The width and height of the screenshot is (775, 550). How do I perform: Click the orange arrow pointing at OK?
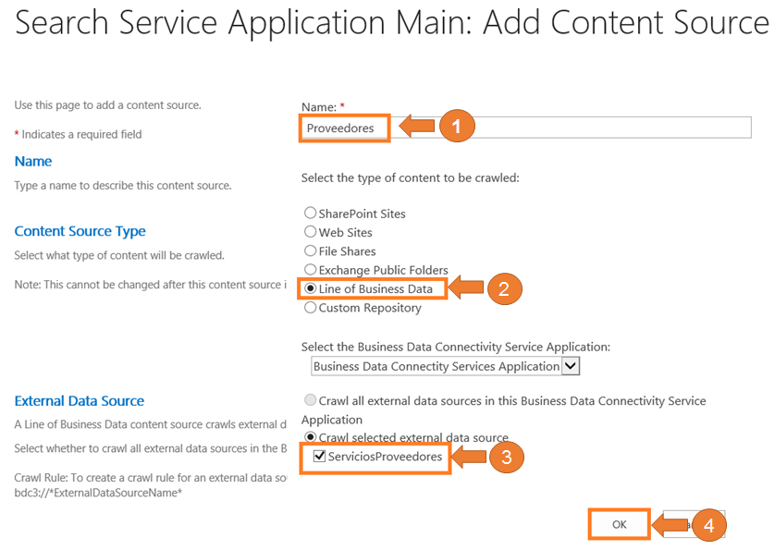[669, 525]
